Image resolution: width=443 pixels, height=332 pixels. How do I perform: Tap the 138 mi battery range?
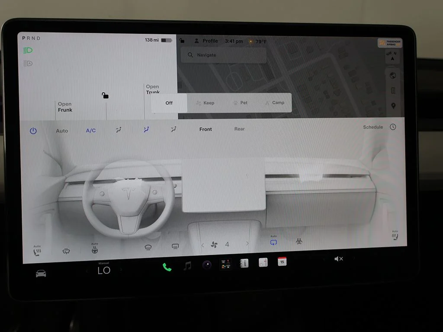click(x=158, y=40)
